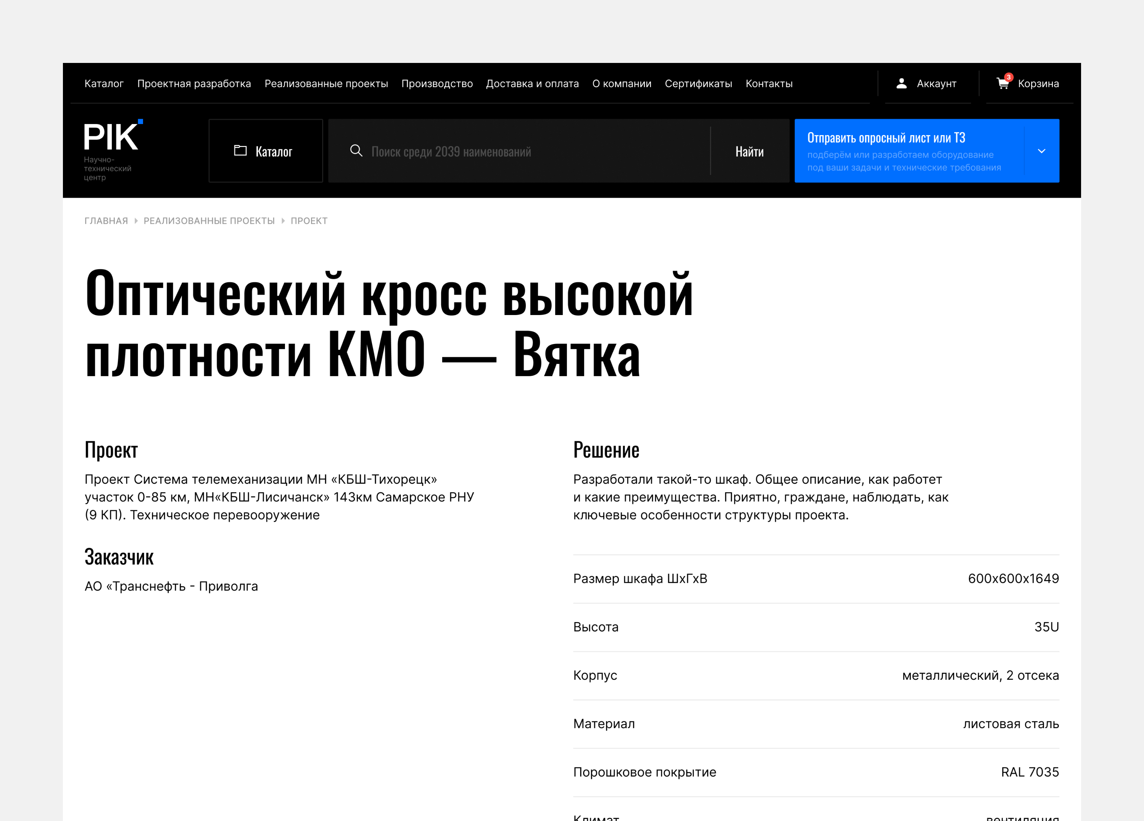The height and width of the screenshot is (821, 1144).
Task: Click the shopping cart icon
Action: click(x=1002, y=84)
